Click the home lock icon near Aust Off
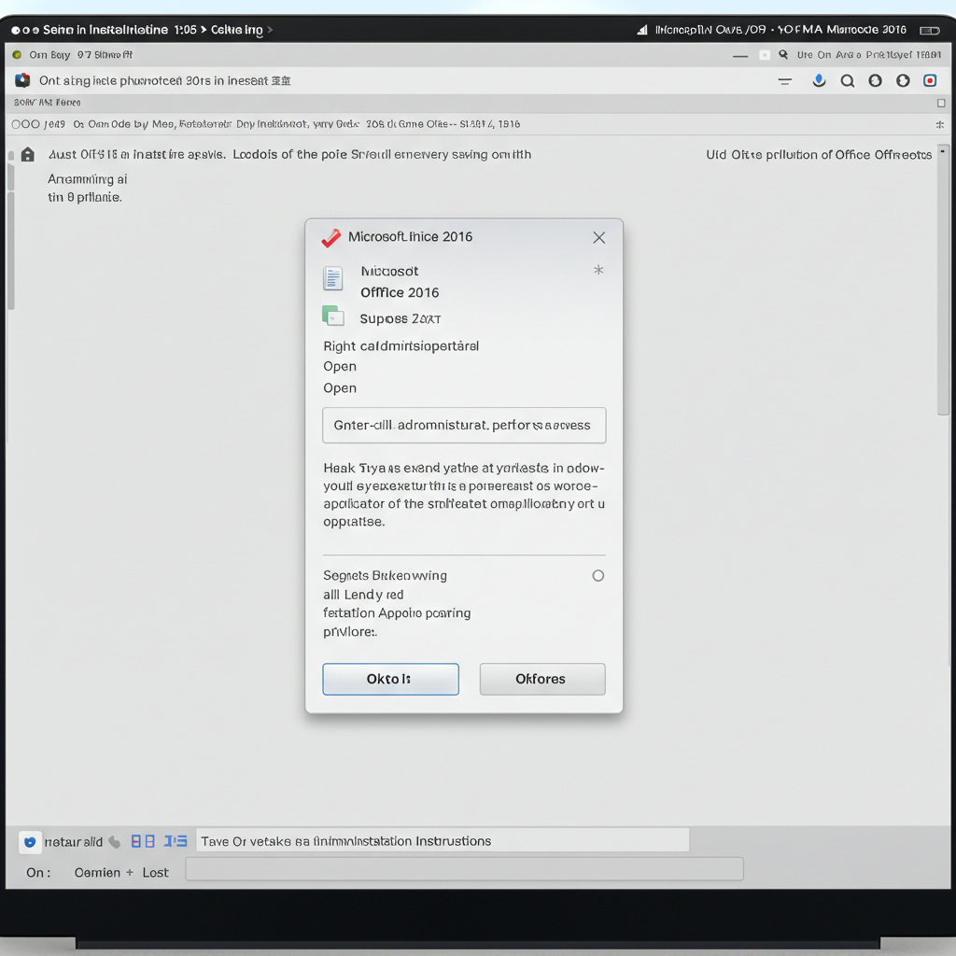 27,154
